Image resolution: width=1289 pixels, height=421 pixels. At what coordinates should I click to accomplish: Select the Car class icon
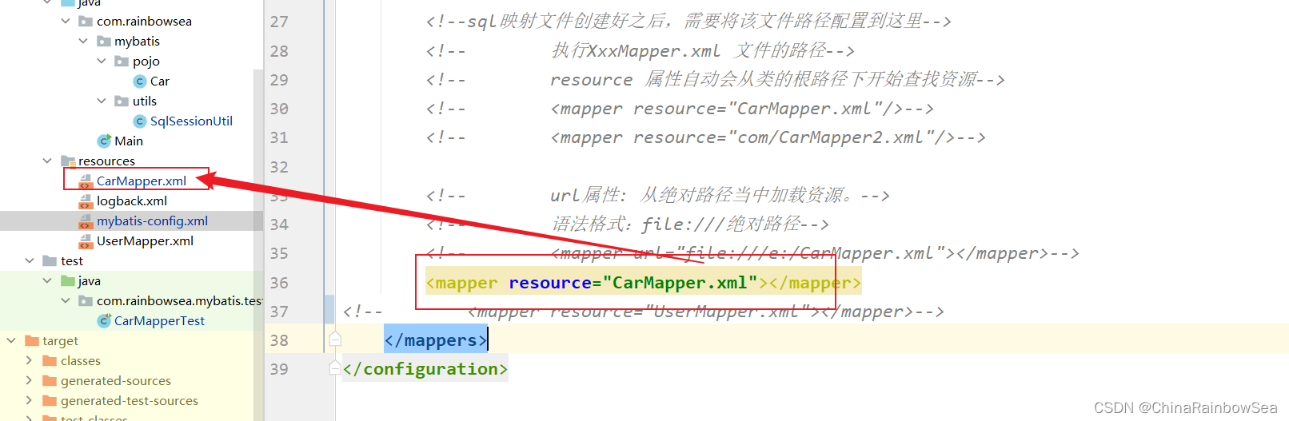pyautogui.click(x=140, y=81)
